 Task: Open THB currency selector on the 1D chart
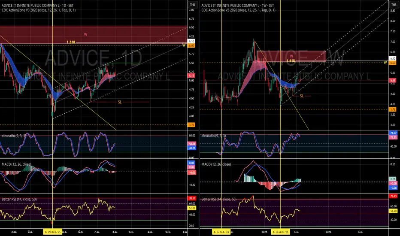192,5
